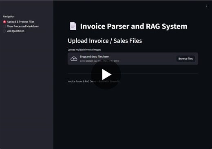Viewport: 212px width, 149px height.
Task: Play the video with the center play button
Action: (106, 74)
